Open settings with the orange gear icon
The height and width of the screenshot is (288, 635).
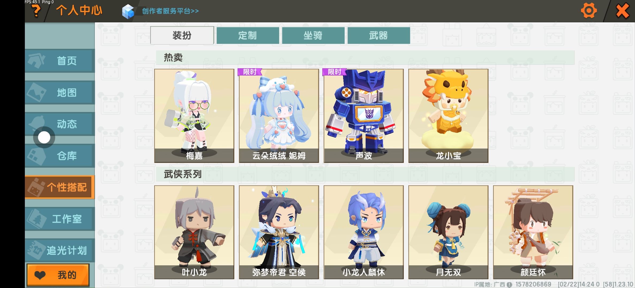[589, 11]
